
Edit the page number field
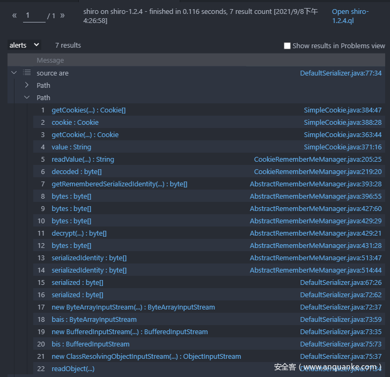click(x=34, y=16)
